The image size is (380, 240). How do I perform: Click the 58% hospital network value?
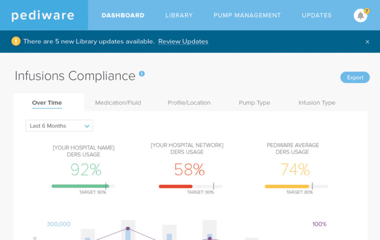(189, 170)
